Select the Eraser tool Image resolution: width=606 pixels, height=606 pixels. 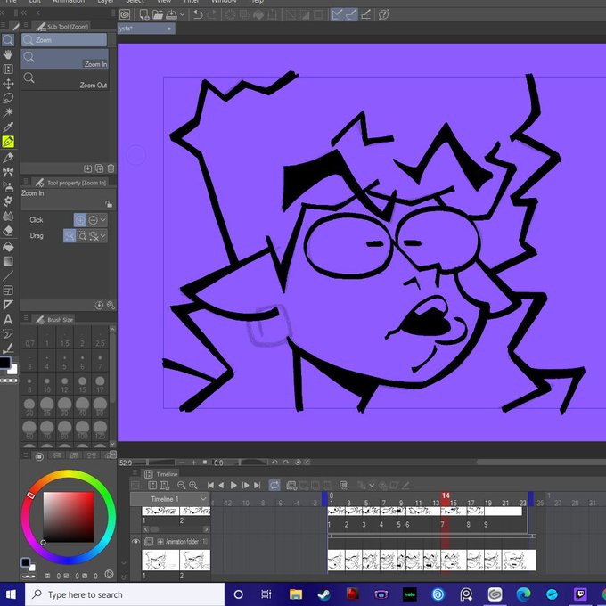coord(8,231)
